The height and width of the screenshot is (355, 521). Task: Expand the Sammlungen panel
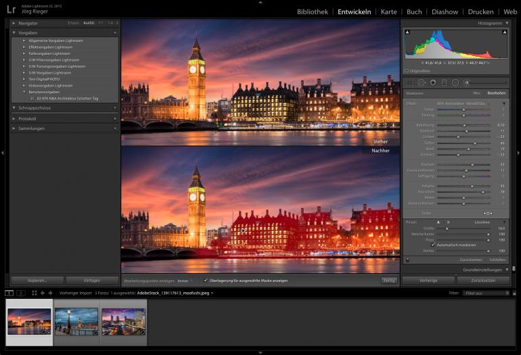click(x=14, y=128)
